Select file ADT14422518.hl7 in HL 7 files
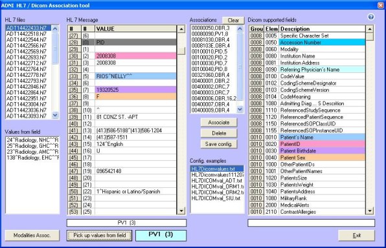386x248 pixels. pos(27,34)
